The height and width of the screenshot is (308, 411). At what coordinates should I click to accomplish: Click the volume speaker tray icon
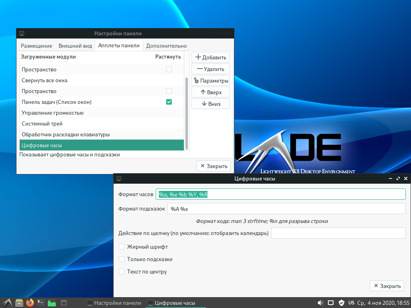[320, 303]
